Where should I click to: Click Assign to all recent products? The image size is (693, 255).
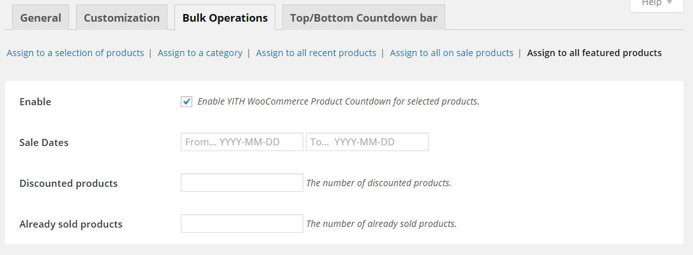coord(316,53)
